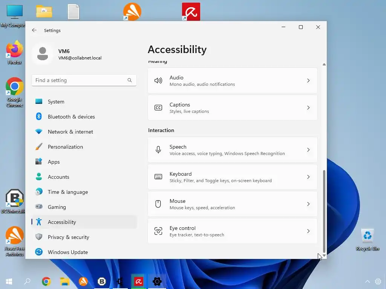Click the scrollbar down arrow

pyautogui.click(x=324, y=256)
